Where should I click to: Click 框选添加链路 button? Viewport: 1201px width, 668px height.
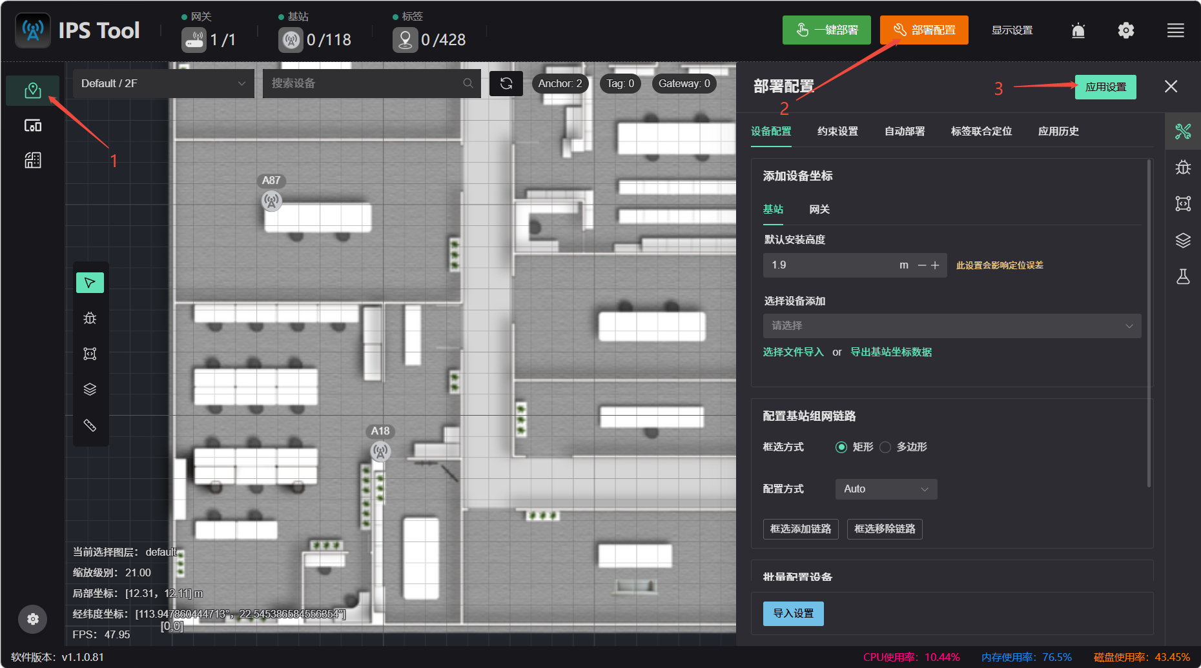(x=801, y=529)
